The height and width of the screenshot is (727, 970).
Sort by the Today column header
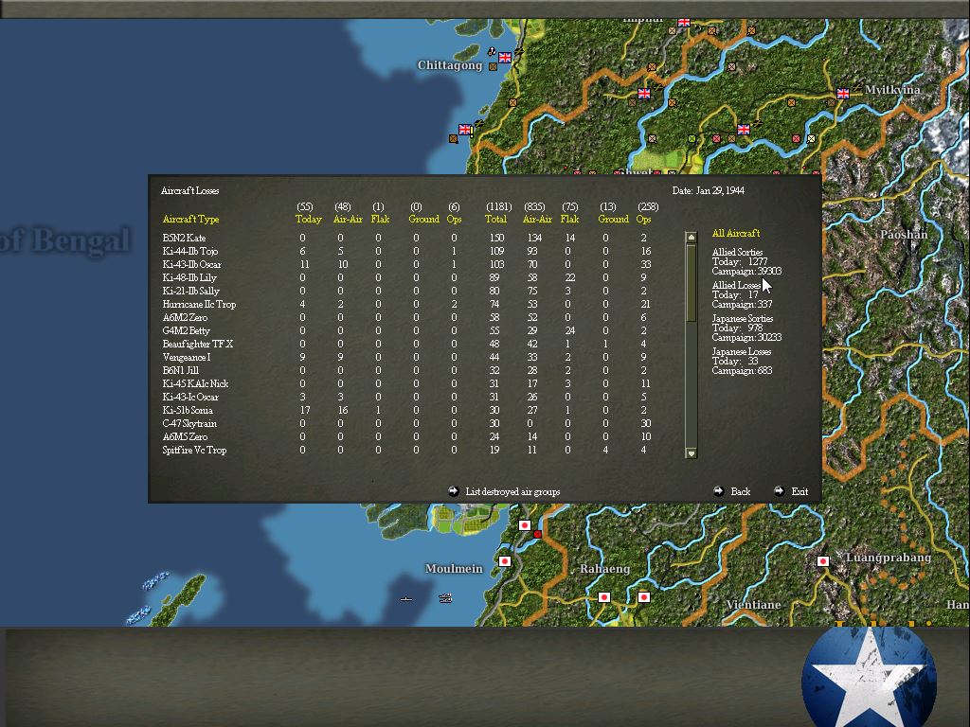308,219
